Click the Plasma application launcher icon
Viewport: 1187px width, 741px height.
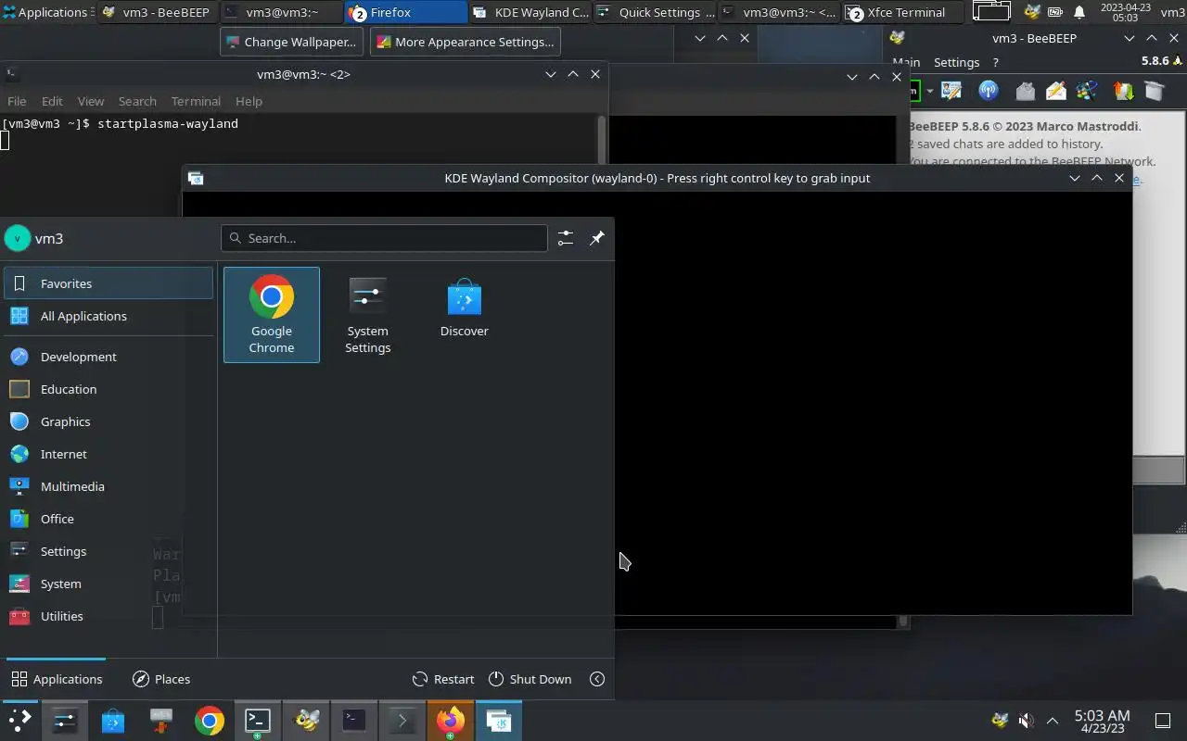(19, 721)
